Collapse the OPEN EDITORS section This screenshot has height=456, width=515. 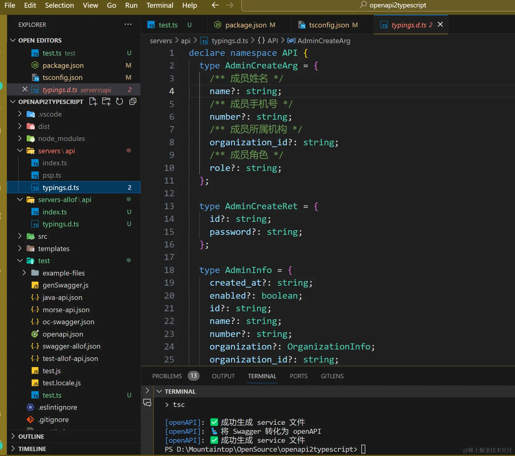pyautogui.click(x=13, y=40)
